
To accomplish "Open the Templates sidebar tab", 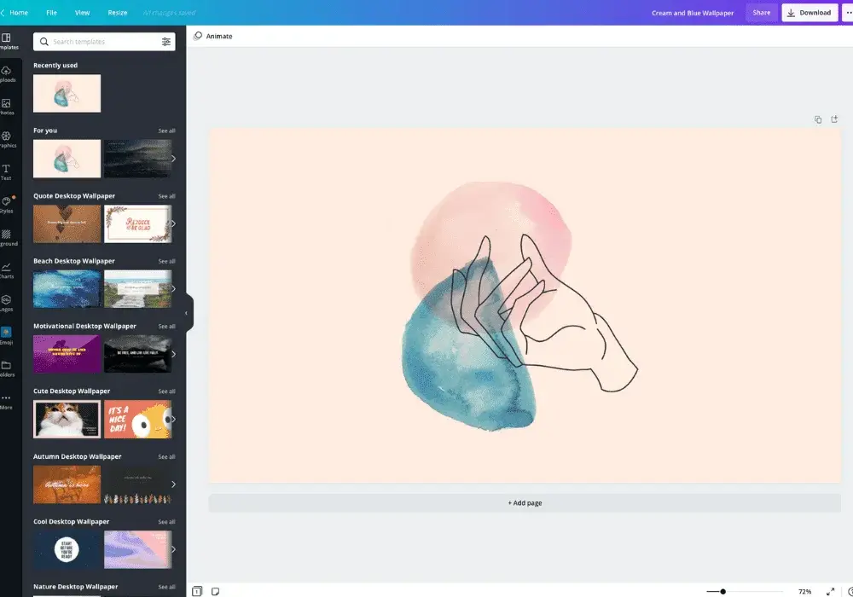I will click(x=8, y=41).
